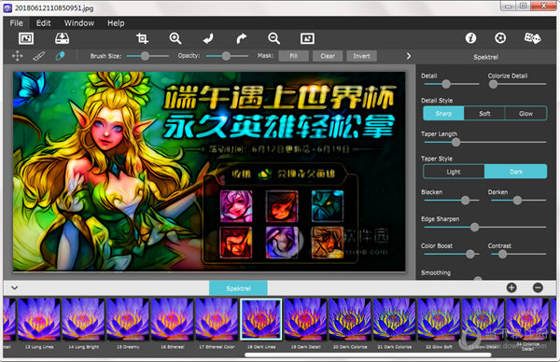Collapse the presets panel chevron
The width and height of the screenshot is (560, 362).
15,287
